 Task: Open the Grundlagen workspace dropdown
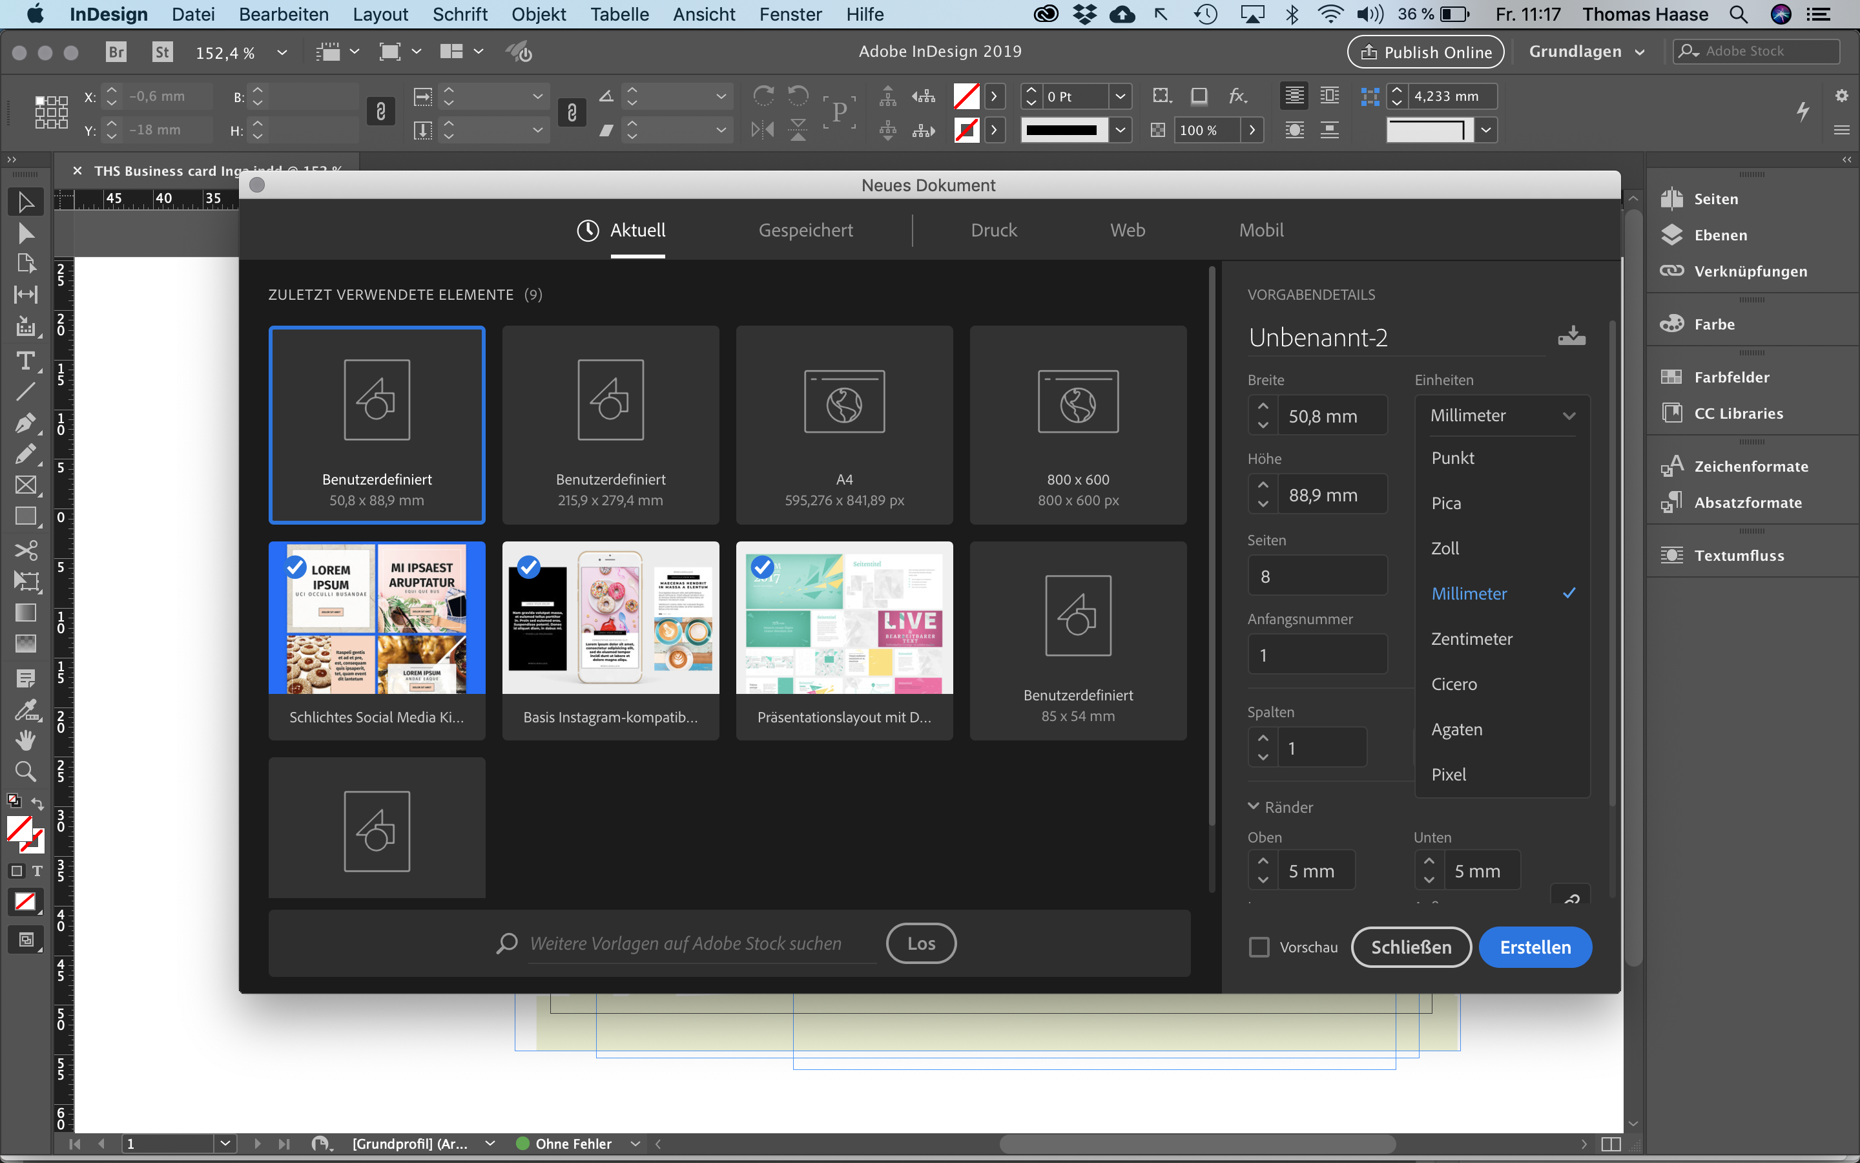1586,52
